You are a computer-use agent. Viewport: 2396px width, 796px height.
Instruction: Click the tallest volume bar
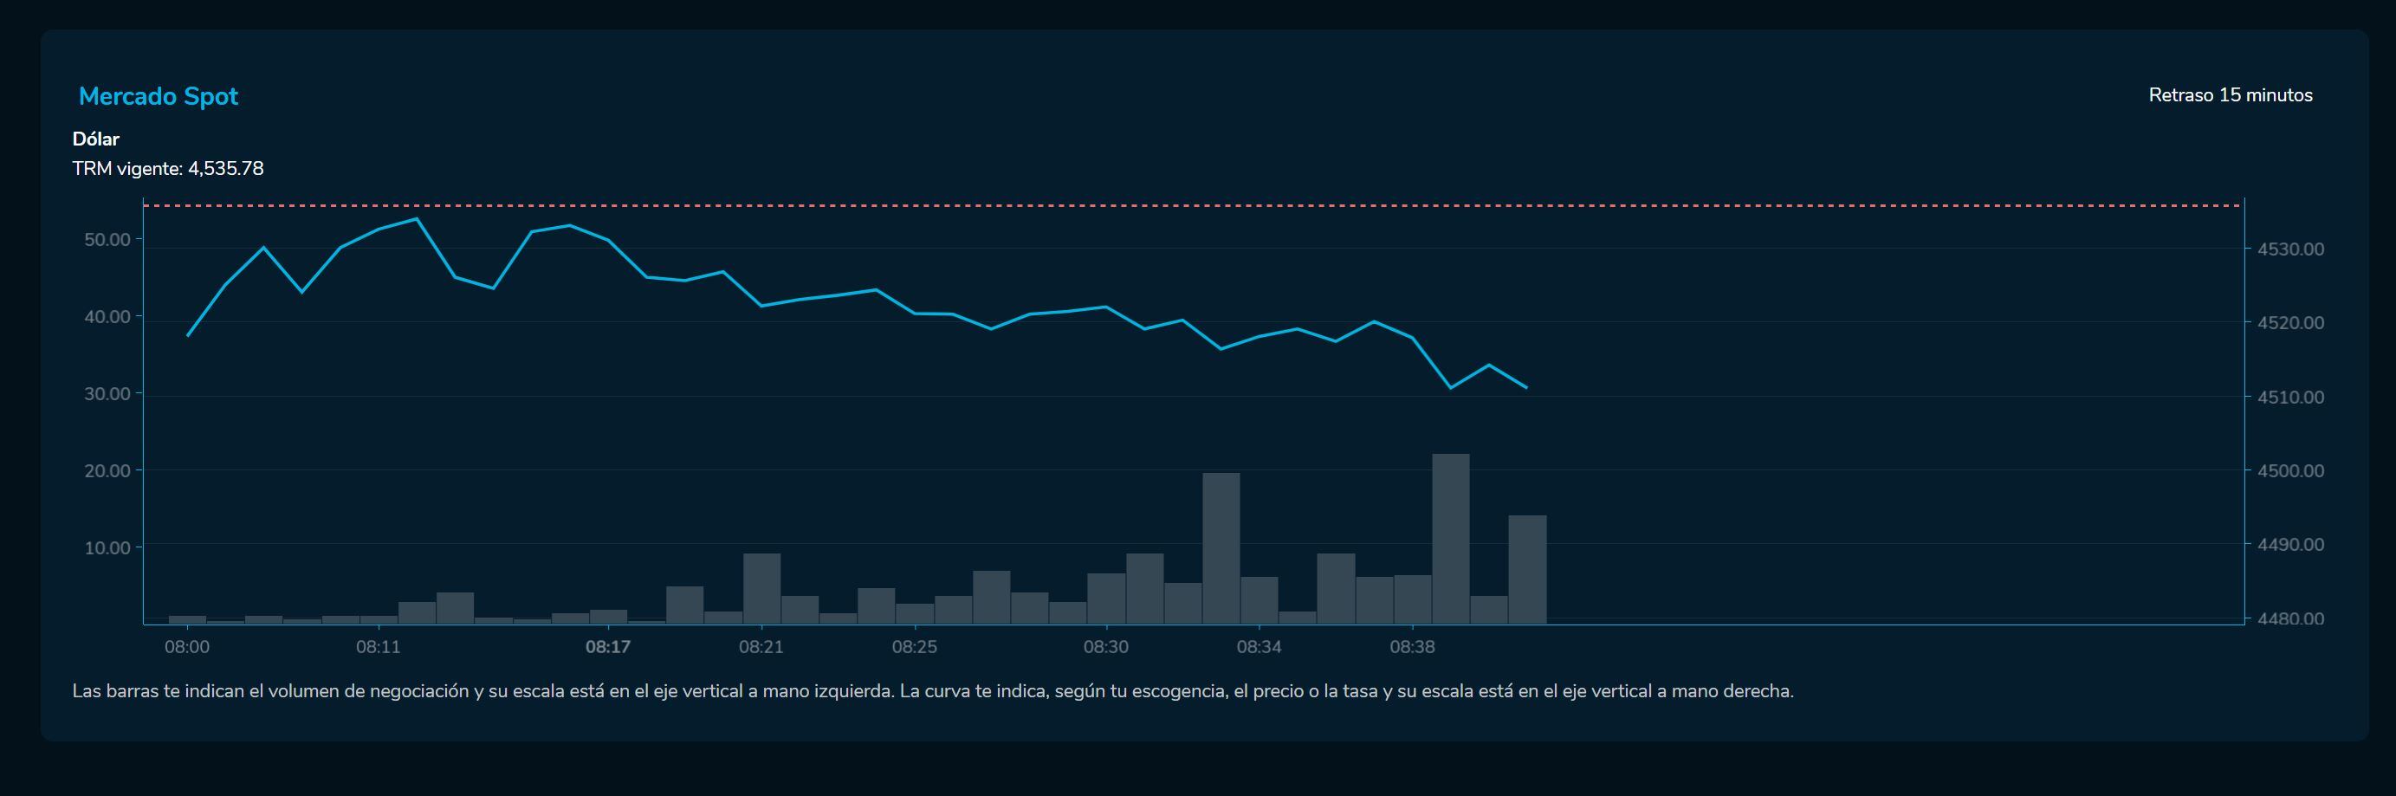[x=1450, y=538]
